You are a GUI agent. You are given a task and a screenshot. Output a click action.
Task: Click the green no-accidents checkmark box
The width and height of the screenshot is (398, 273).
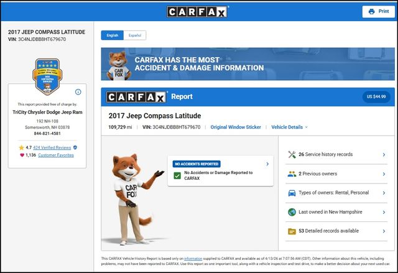click(x=178, y=175)
